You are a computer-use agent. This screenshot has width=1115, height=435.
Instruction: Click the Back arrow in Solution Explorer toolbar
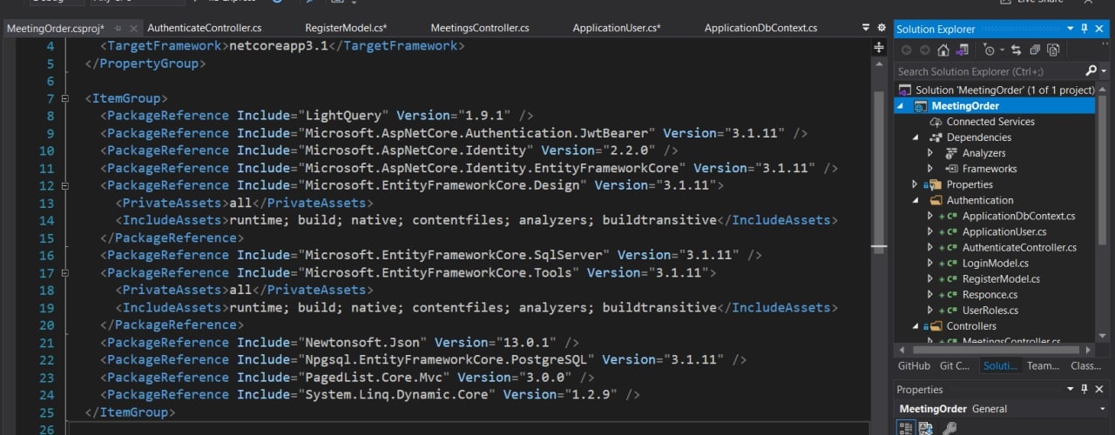907,50
